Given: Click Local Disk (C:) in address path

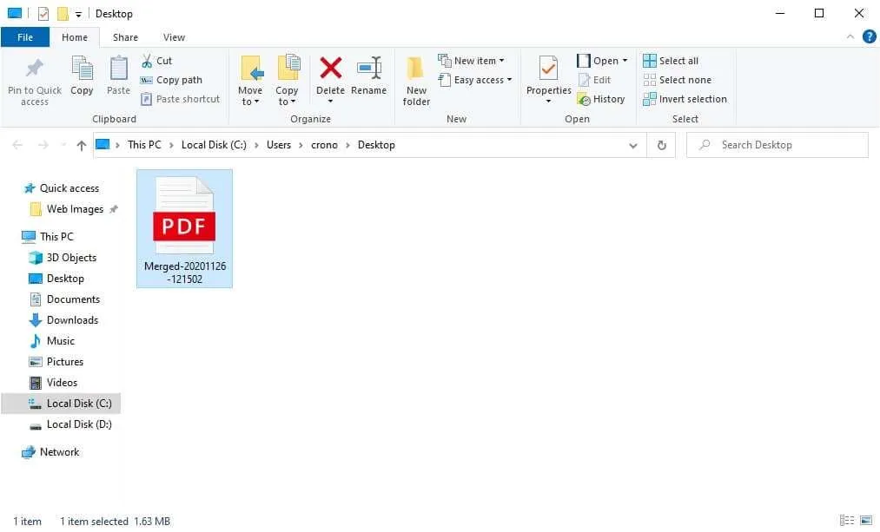Looking at the screenshot, I should pos(214,145).
